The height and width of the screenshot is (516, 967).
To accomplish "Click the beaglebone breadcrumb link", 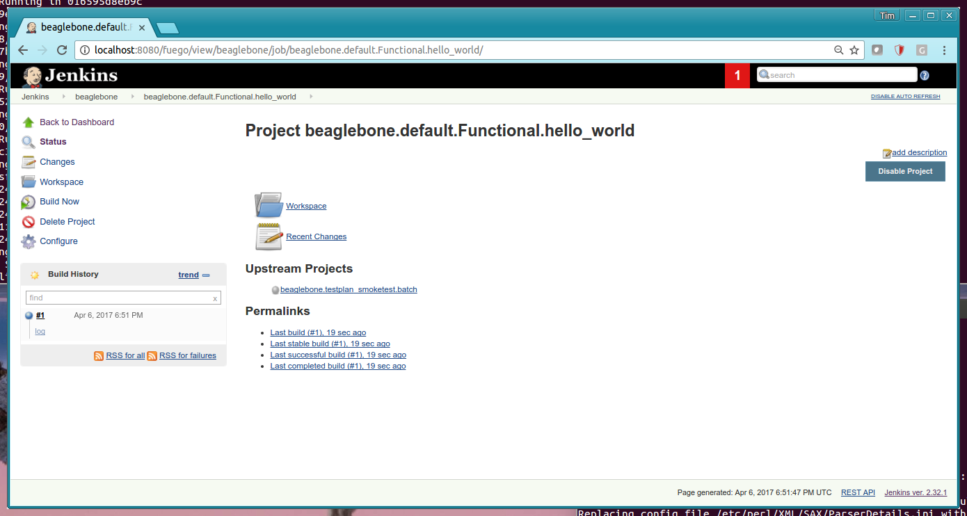I will coord(96,97).
